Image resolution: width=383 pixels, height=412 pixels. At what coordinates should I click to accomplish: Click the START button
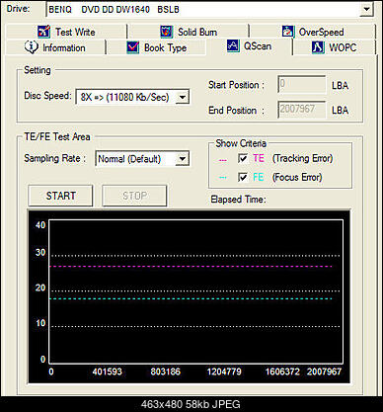point(60,196)
